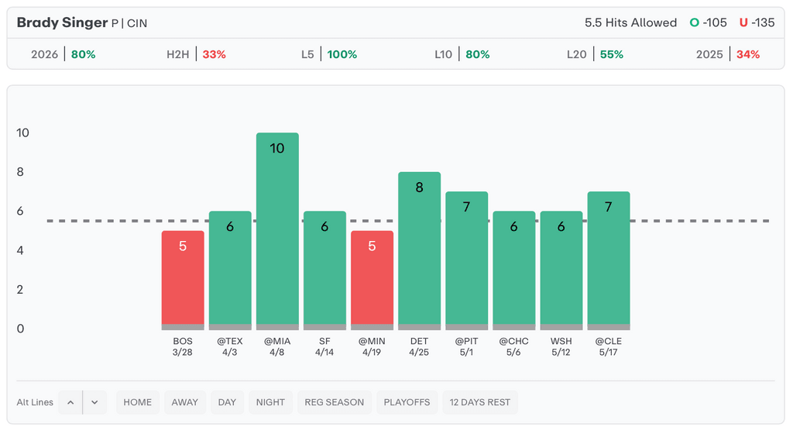Click the @CLE 5/17 axis label
Viewport: 793px width, 434px height.
pyautogui.click(x=609, y=346)
